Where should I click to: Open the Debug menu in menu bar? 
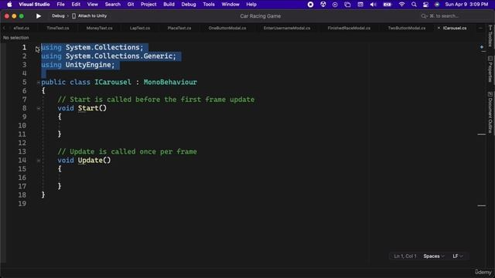(x=189, y=5)
